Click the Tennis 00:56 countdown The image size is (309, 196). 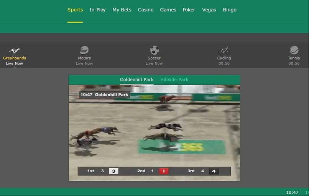(294, 63)
